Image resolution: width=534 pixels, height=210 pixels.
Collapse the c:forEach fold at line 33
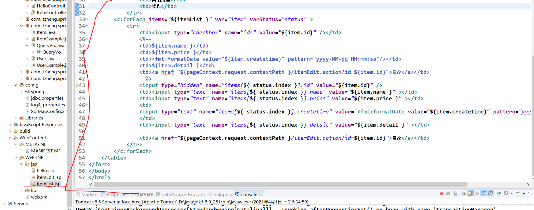86,19
